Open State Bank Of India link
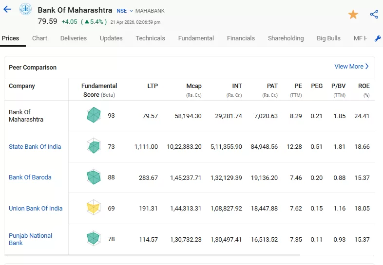Image resolution: width=383 pixels, height=265 pixels. (35, 146)
